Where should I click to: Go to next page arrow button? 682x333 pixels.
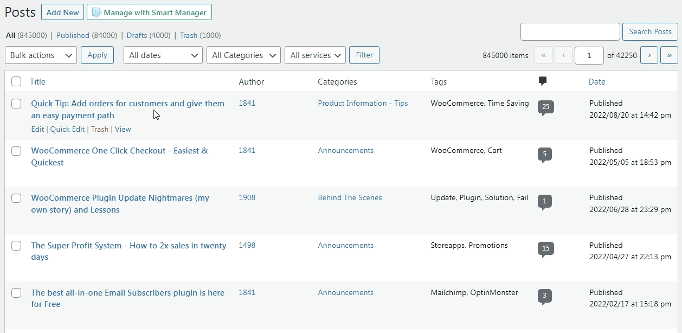click(x=649, y=55)
